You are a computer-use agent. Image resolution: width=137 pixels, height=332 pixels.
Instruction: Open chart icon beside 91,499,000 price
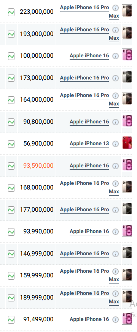[11, 320]
